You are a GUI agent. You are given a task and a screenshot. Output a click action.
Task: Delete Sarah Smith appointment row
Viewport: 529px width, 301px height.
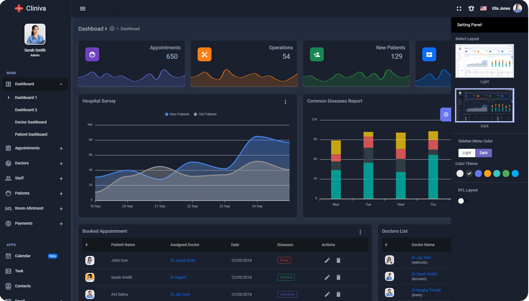pyautogui.click(x=338, y=277)
